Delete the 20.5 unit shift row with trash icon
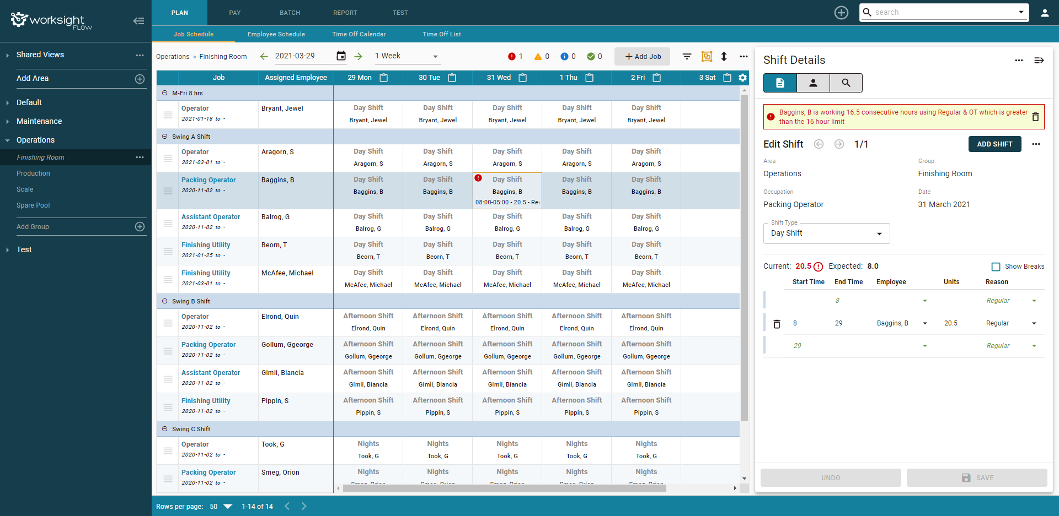 777,324
